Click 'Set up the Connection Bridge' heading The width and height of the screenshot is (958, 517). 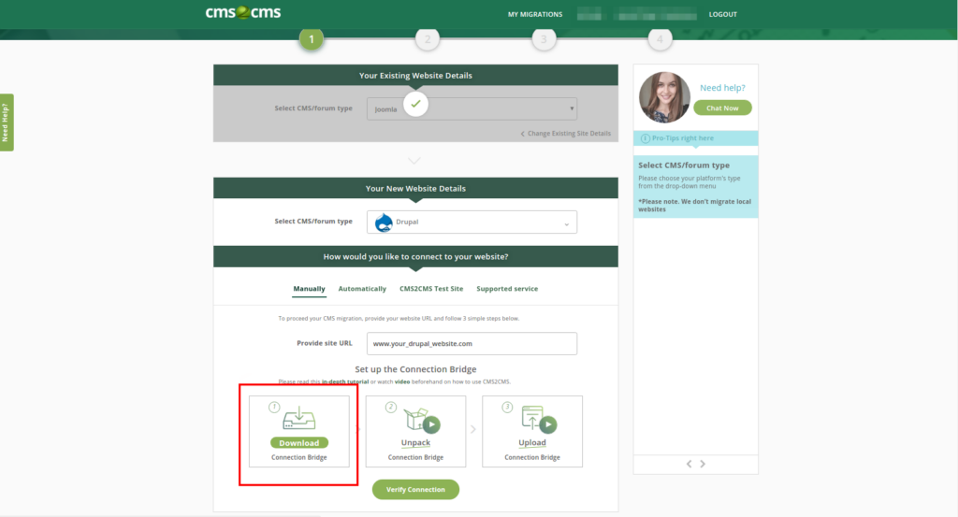[415, 369]
